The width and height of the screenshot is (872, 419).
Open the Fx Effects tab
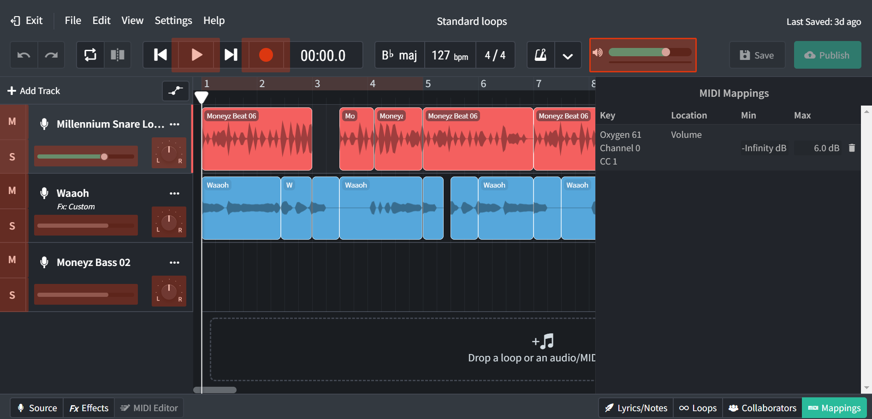click(x=89, y=408)
